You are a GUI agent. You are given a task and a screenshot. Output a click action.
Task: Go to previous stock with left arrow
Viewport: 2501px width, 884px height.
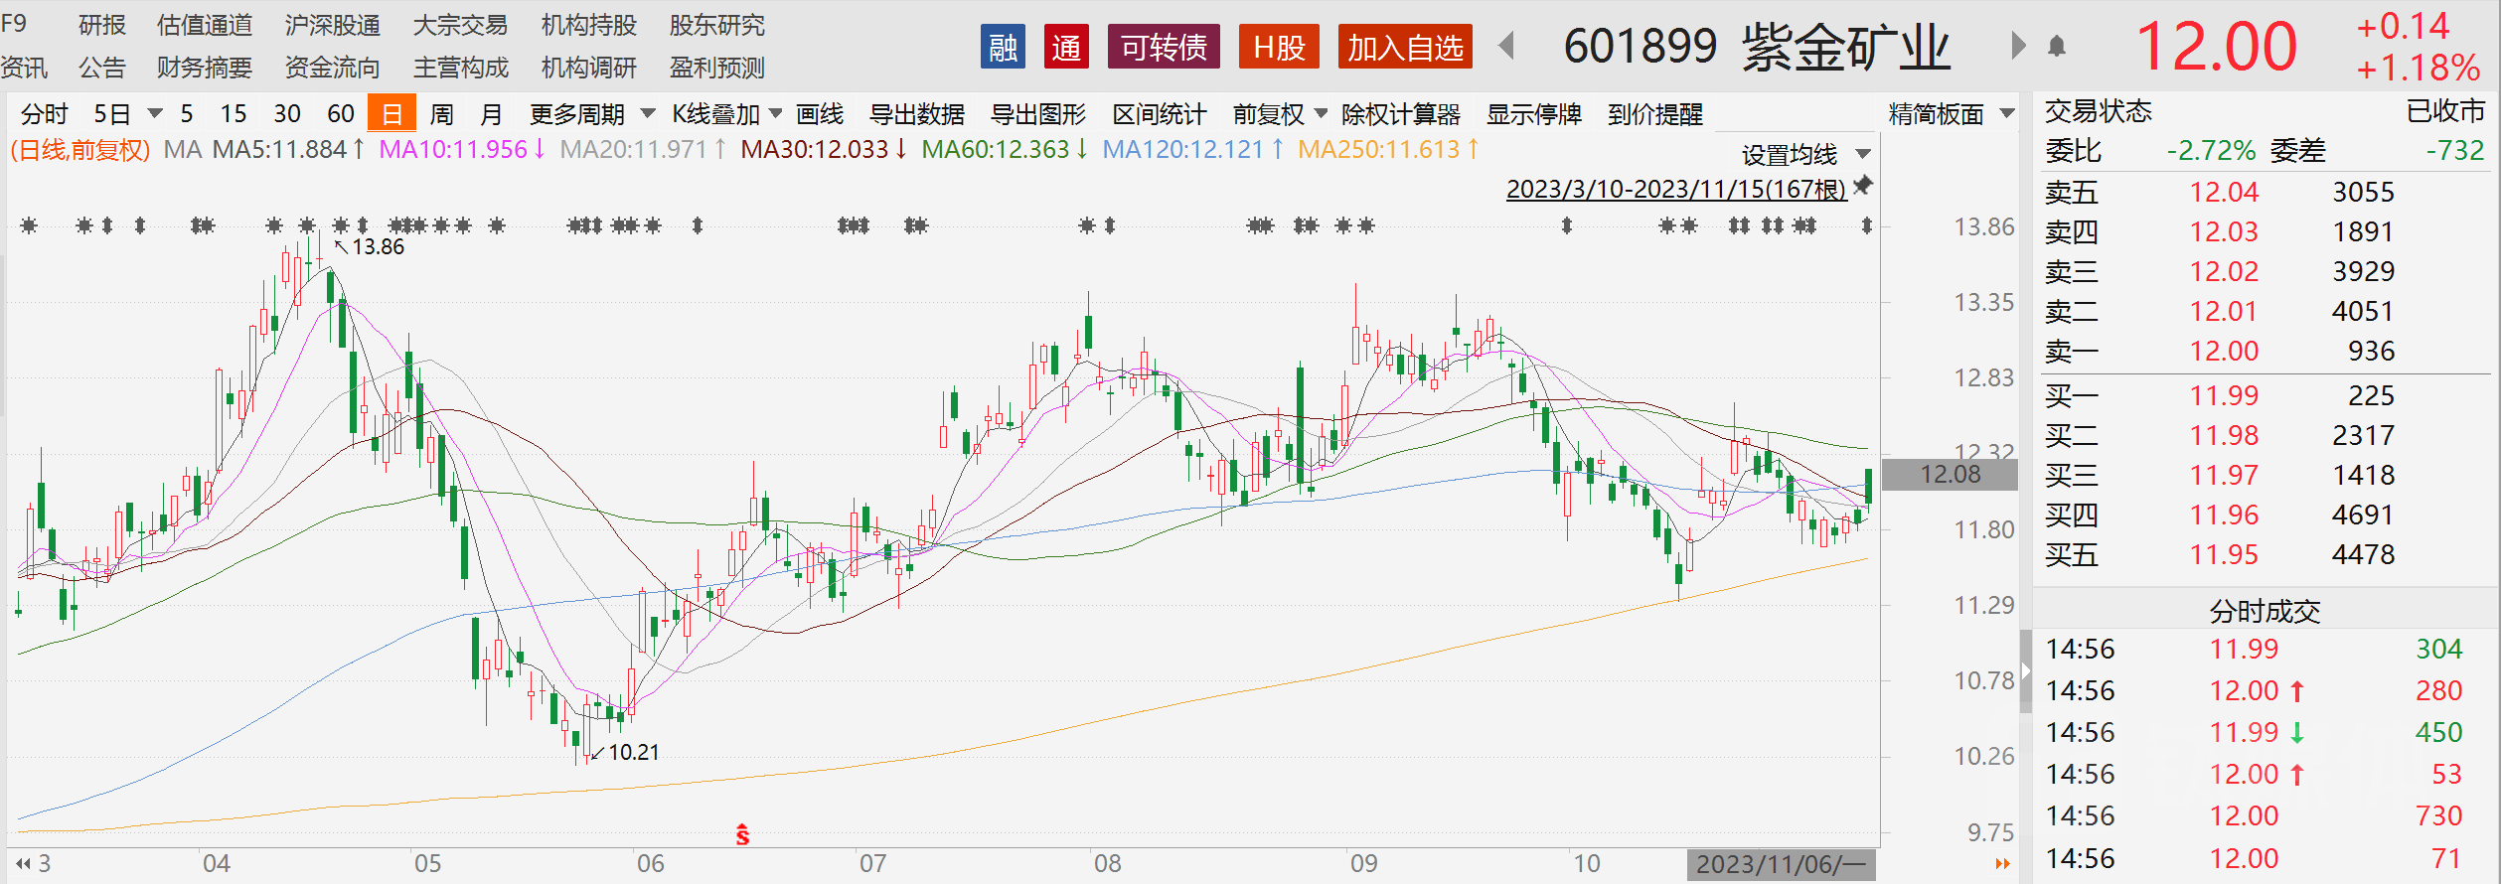click(1506, 47)
